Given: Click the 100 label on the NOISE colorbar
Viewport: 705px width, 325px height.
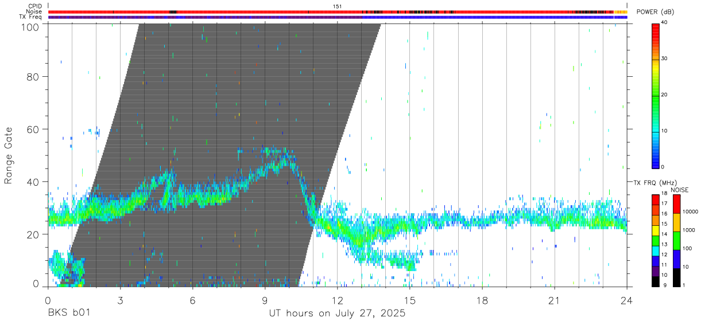Looking at the screenshot, I should 688,248.
